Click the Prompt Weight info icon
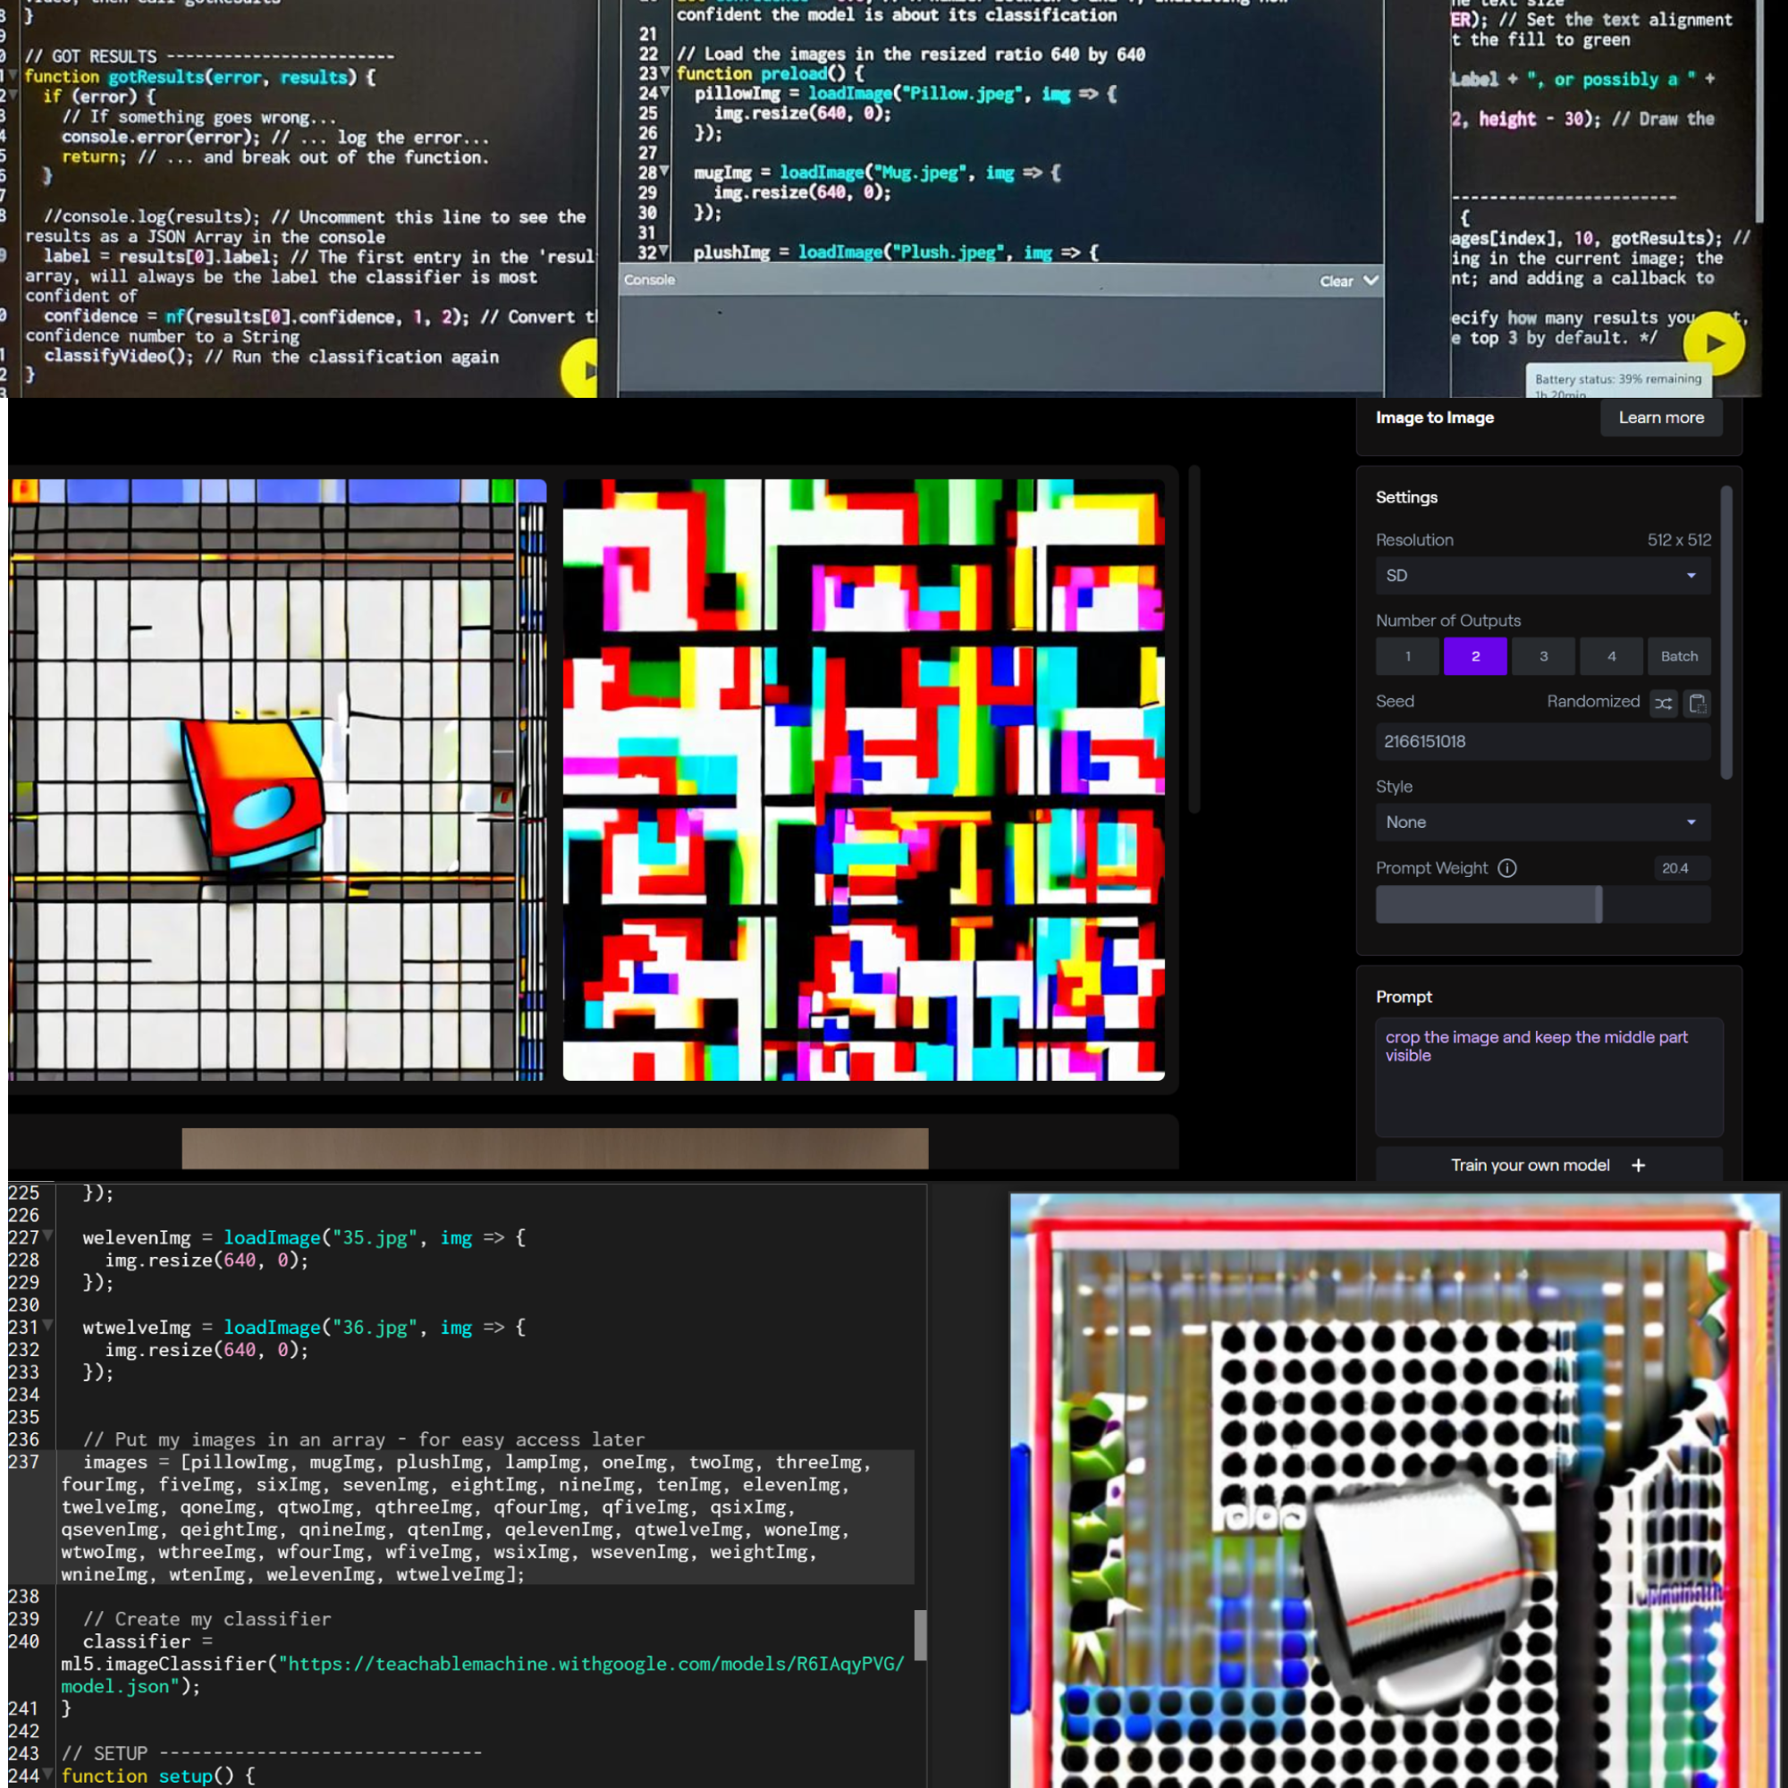Screen dimensions: 1788x1788 pos(1506,868)
